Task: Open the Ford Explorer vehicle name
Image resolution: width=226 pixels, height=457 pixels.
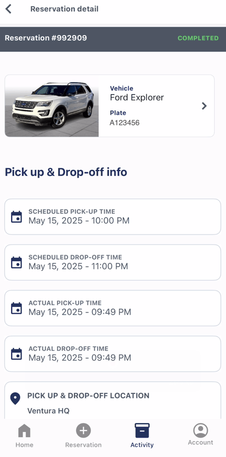Action: pos(137,97)
